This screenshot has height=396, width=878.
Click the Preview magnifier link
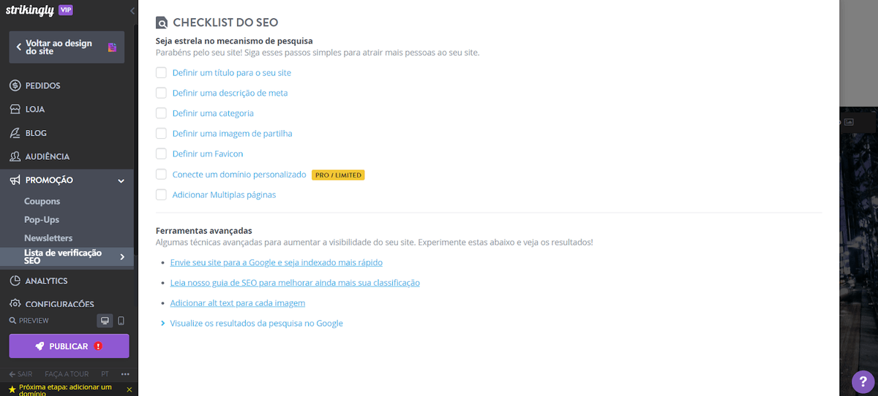[x=29, y=321]
